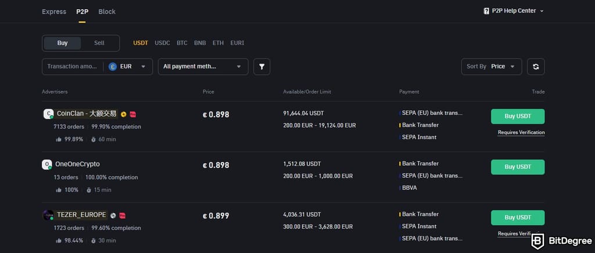Click CoinClan advertiser avatar
The image size is (595, 253).
(48, 114)
